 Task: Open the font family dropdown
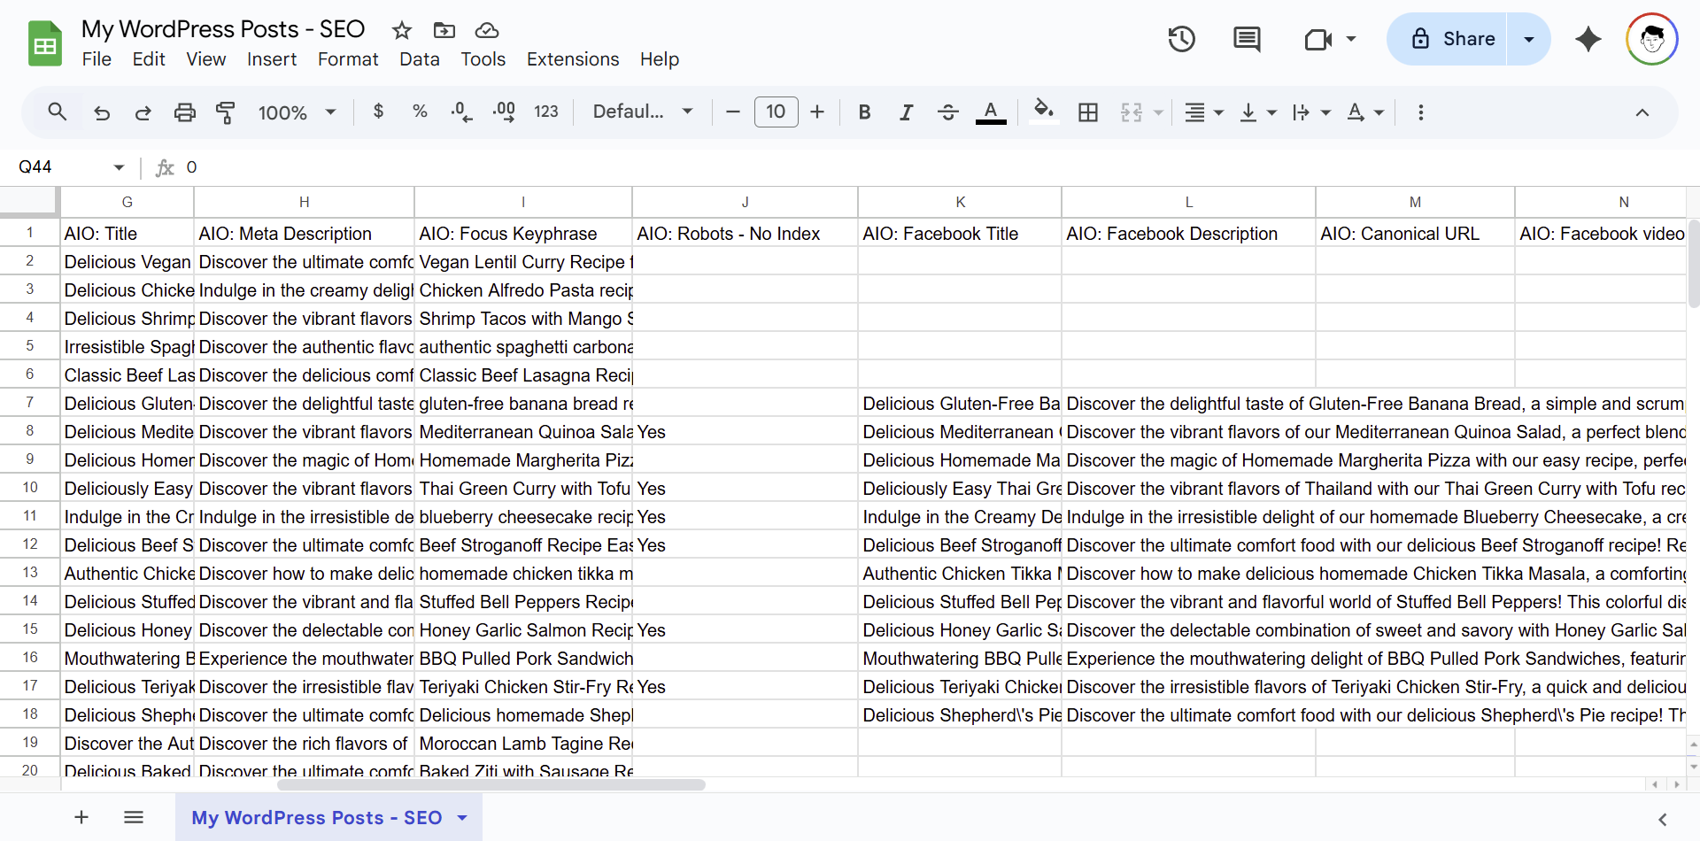click(x=642, y=112)
